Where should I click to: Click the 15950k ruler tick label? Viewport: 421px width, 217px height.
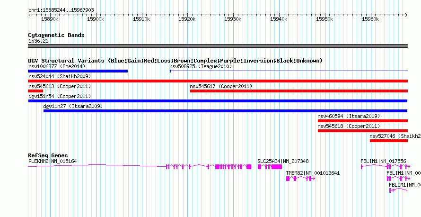pos(325,19)
